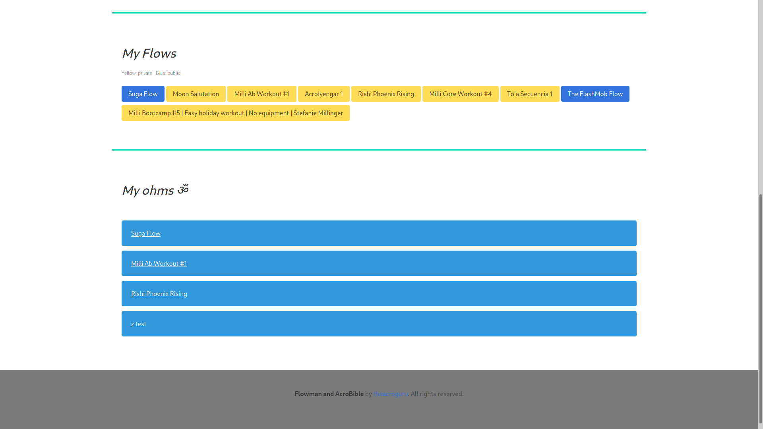Screen dimensions: 763x429
Task: Open the z test ohm link
Action: click(139, 324)
